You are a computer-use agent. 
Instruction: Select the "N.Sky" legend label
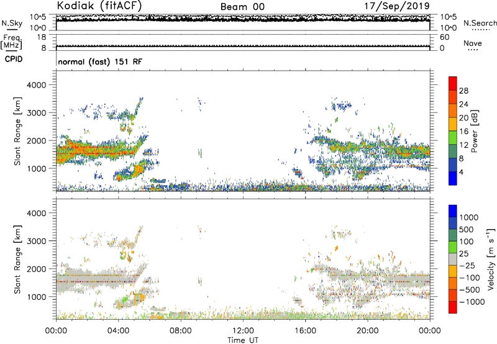tap(12, 23)
